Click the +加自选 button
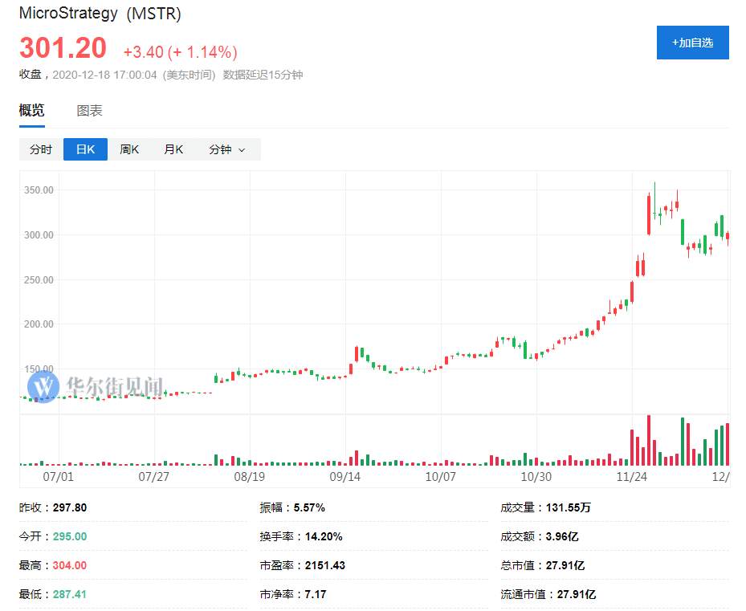Image resolution: width=746 pixels, height=611 pixels. click(x=692, y=43)
